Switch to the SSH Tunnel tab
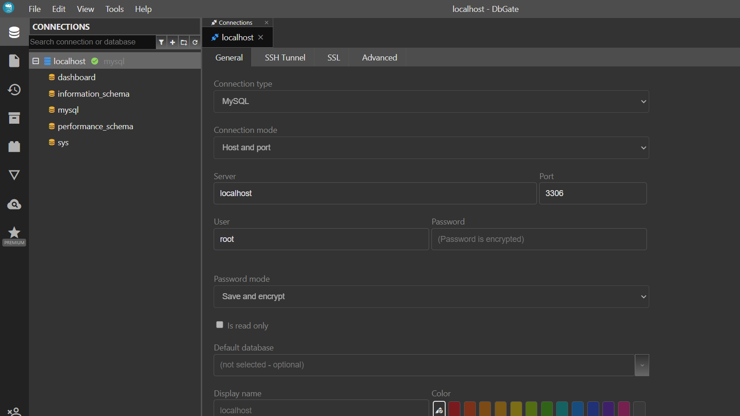The image size is (740, 416). (285, 58)
